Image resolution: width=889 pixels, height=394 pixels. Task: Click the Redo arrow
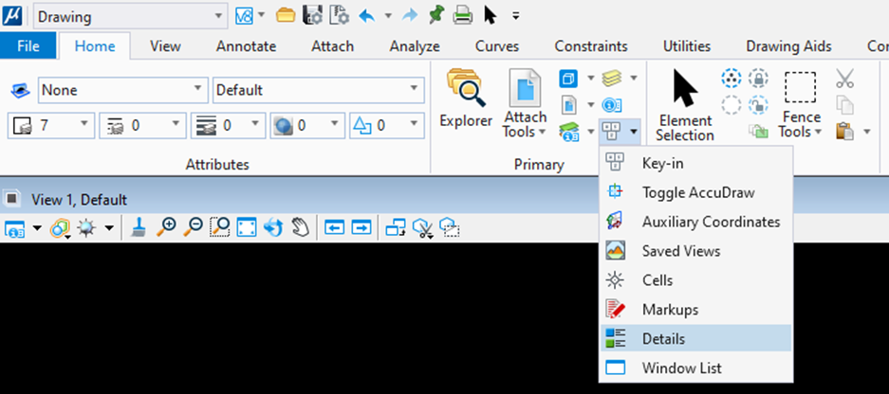tap(409, 16)
